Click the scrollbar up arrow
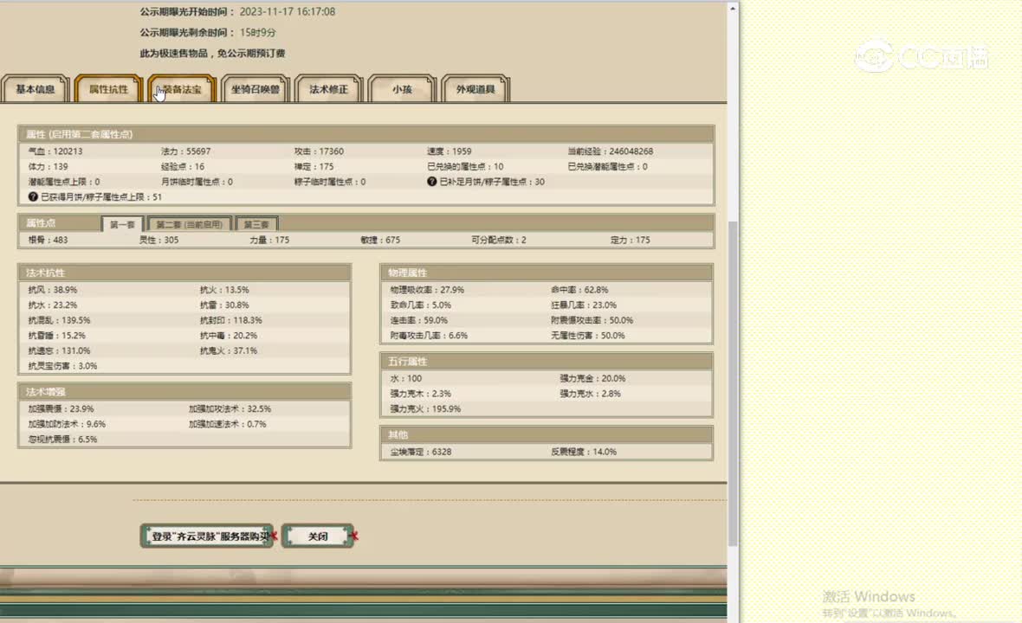The width and height of the screenshot is (1022, 623). pyautogui.click(x=733, y=9)
